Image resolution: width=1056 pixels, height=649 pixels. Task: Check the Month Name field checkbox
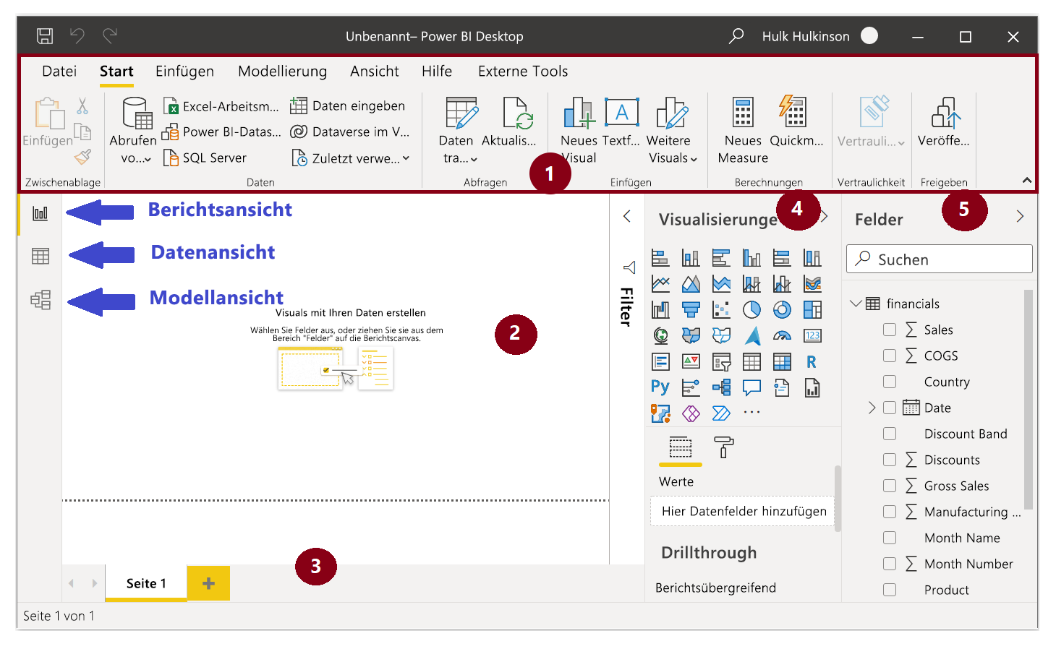point(890,538)
